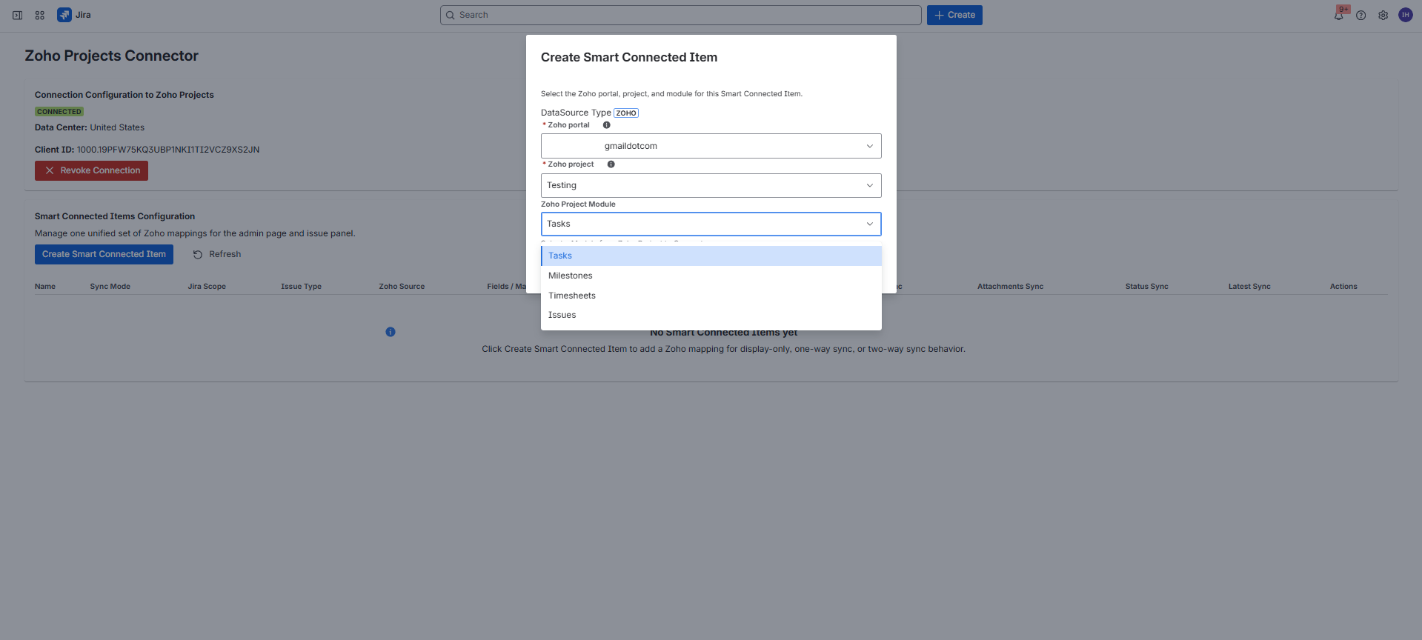Select Timesheets from the module list
Screen dimensions: 1422x640
click(711, 296)
